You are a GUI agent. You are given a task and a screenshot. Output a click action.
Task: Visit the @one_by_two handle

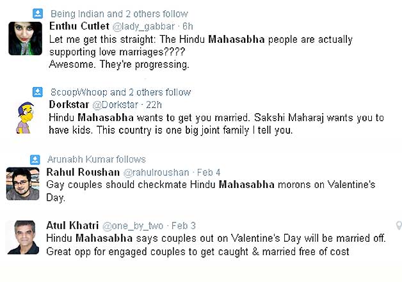click(x=133, y=226)
